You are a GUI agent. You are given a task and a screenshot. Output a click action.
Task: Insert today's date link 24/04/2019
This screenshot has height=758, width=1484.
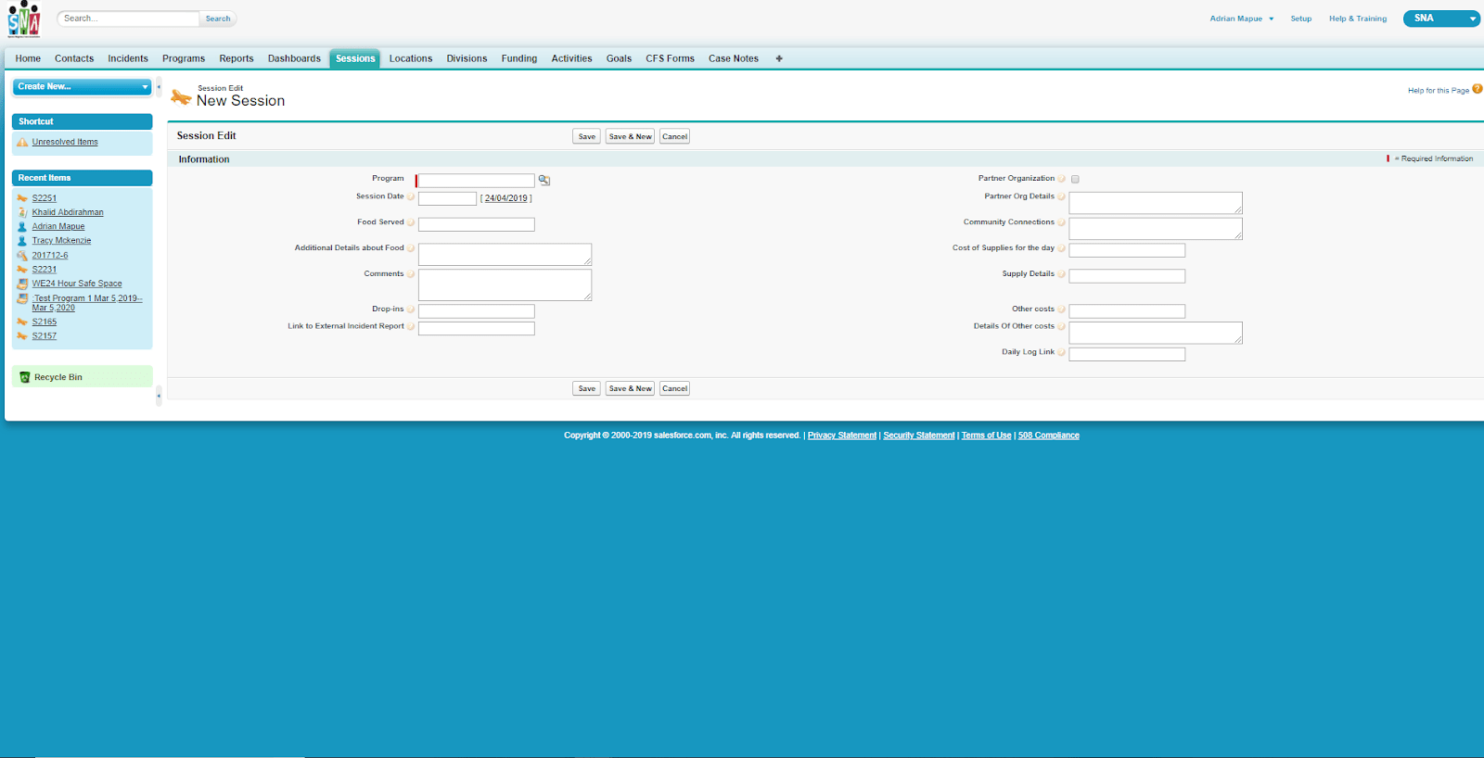(505, 198)
